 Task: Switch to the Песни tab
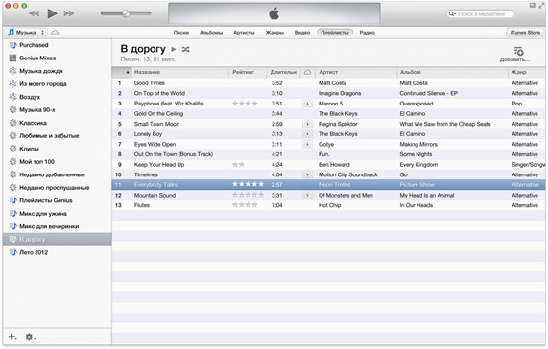tap(181, 33)
